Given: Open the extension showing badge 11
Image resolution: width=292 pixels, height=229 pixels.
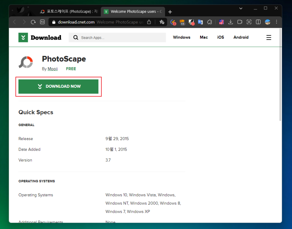Looking at the screenshot, I should (182, 22).
